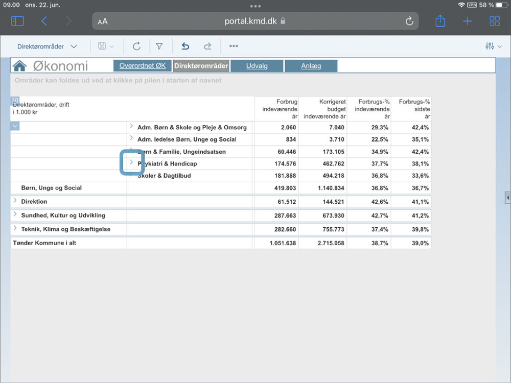Click the redo arrow in toolbar
Screen dimensions: 511x383
(x=207, y=46)
